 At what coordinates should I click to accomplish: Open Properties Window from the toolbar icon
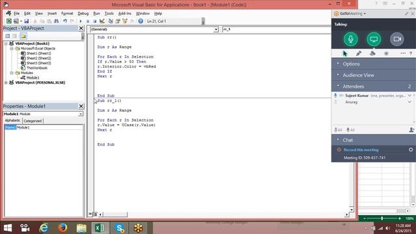pyautogui.click(x=118, y=21)
